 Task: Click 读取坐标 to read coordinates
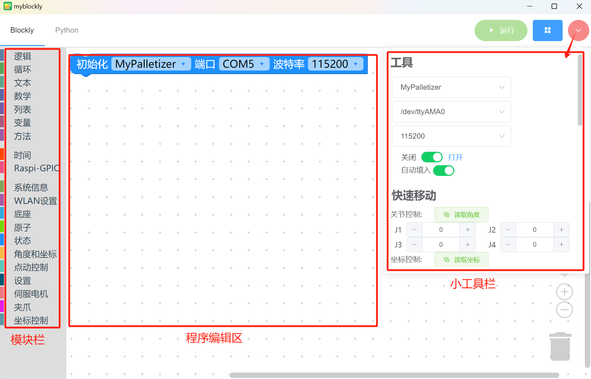pos(461,260)
